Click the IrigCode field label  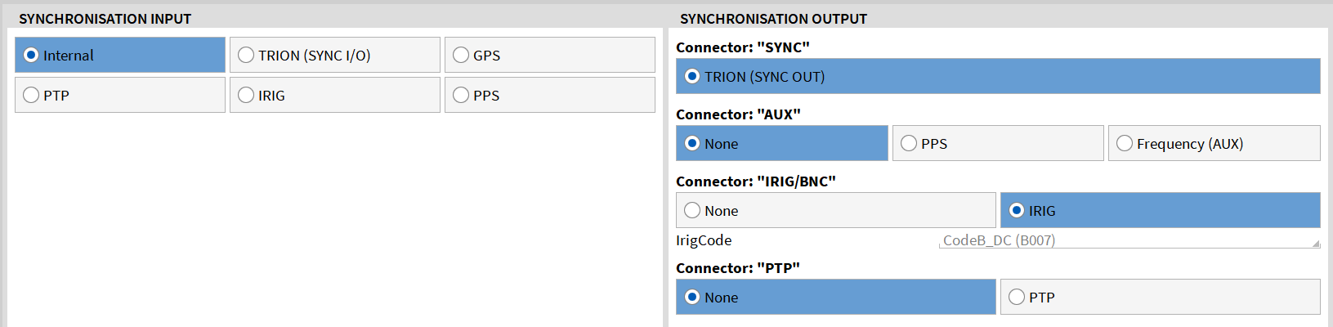(704, 240)
